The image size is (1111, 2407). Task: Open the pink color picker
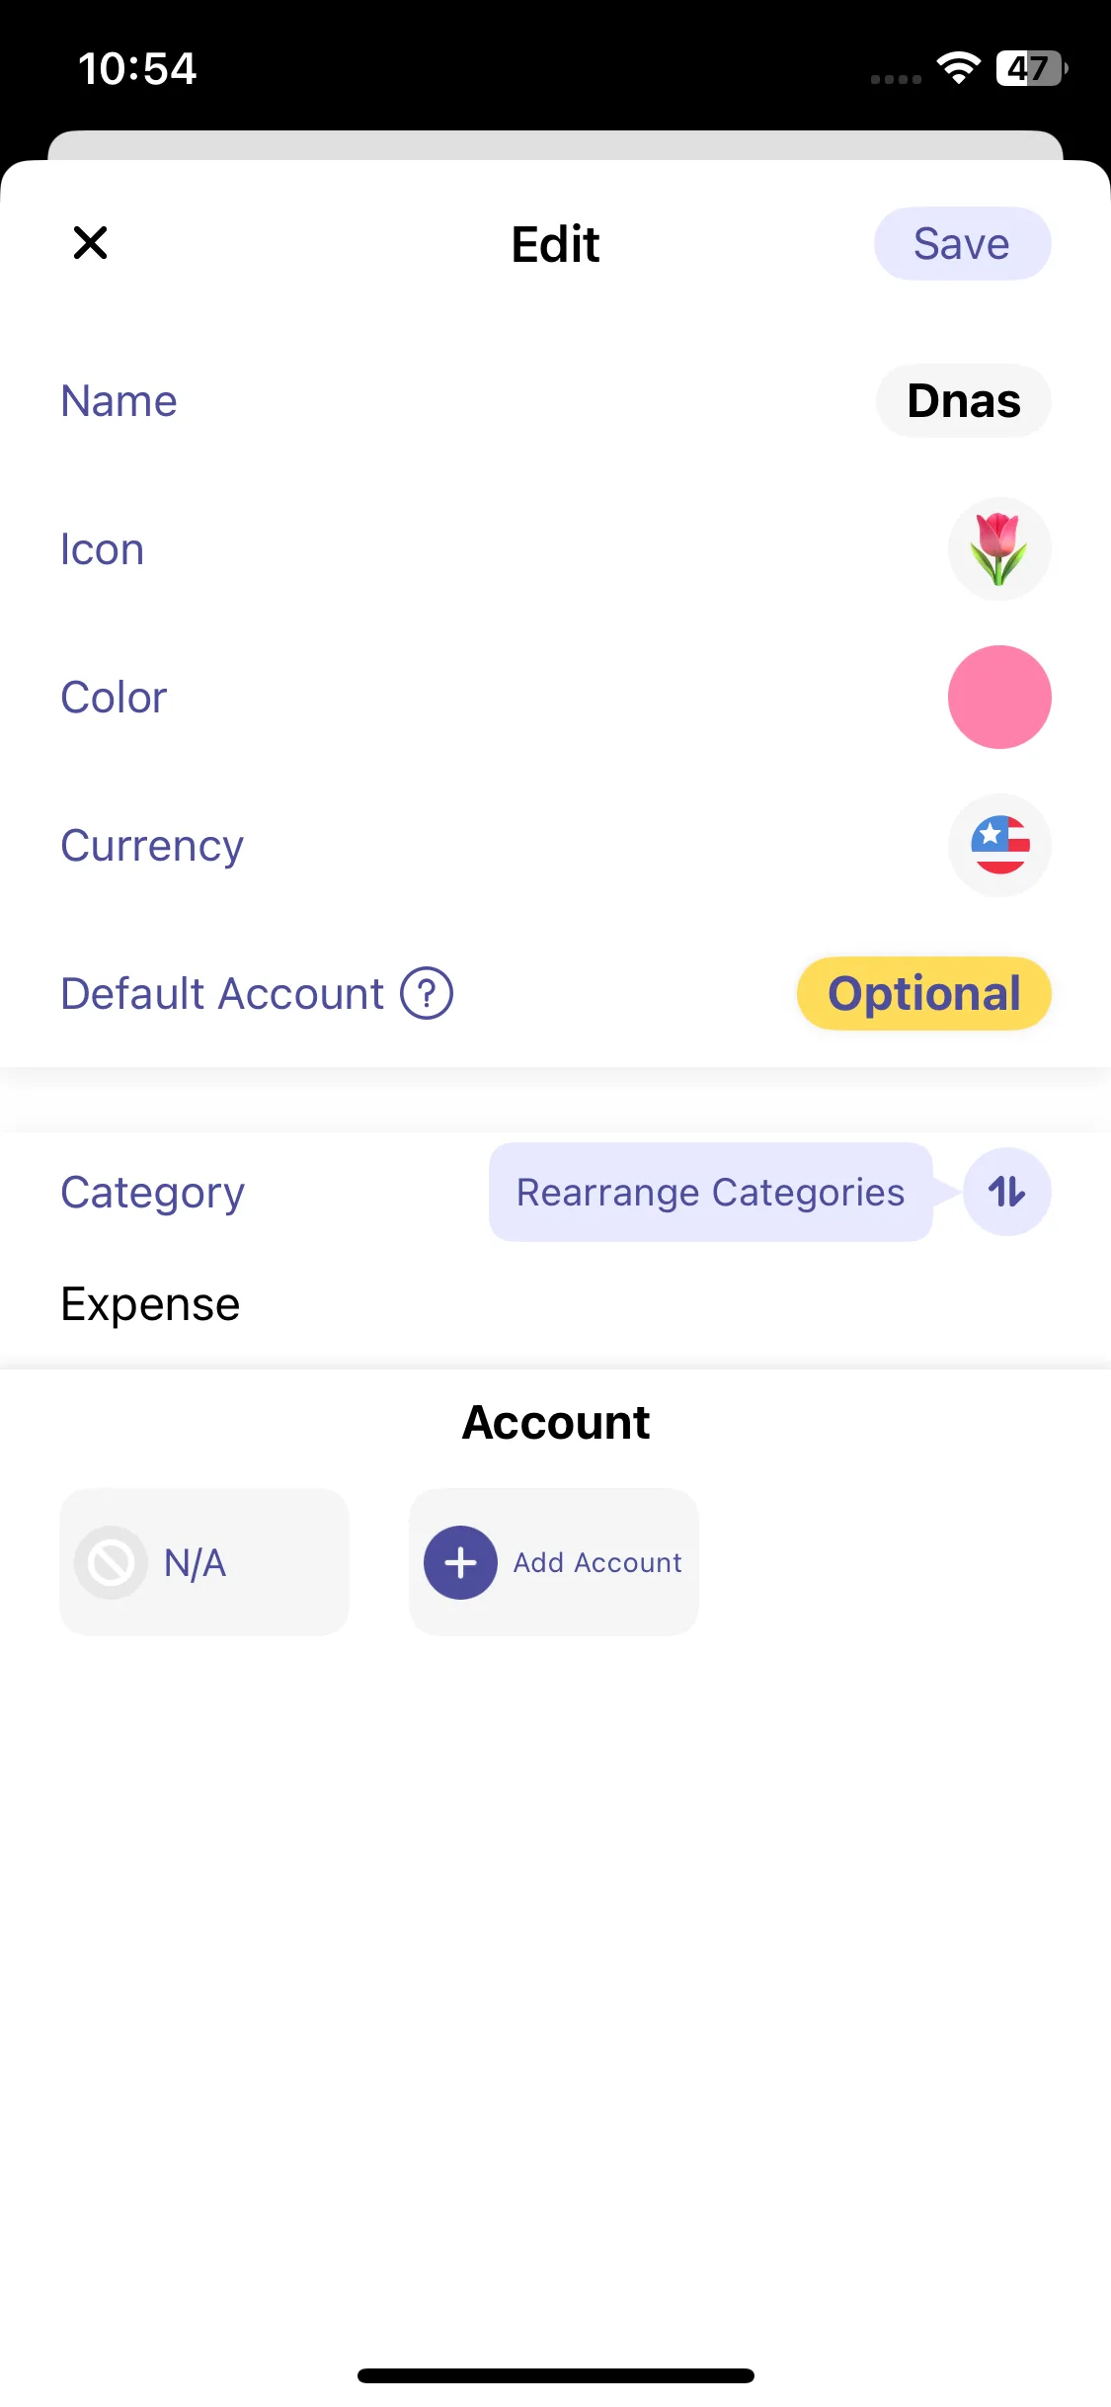[x=998, y=698]
